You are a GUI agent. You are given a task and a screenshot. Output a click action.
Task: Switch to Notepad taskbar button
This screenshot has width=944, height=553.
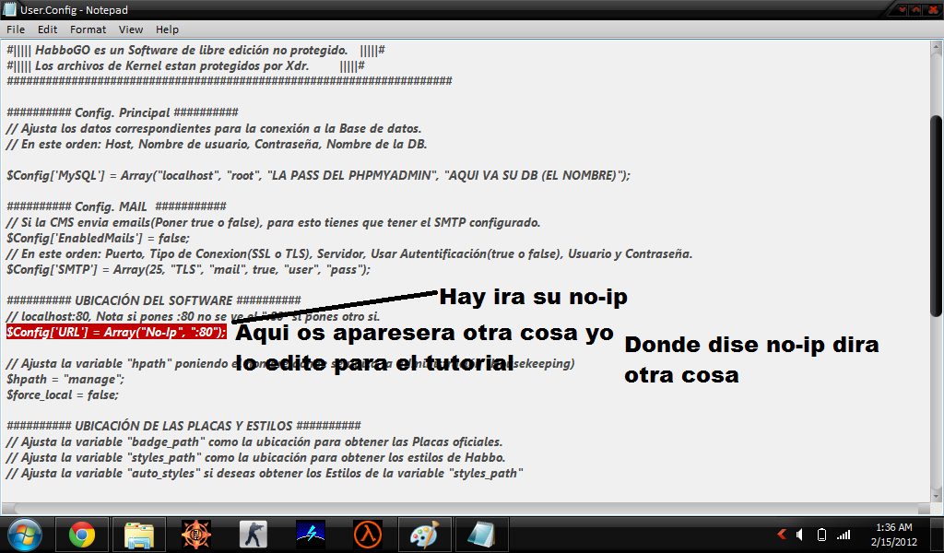click(481, 535)
